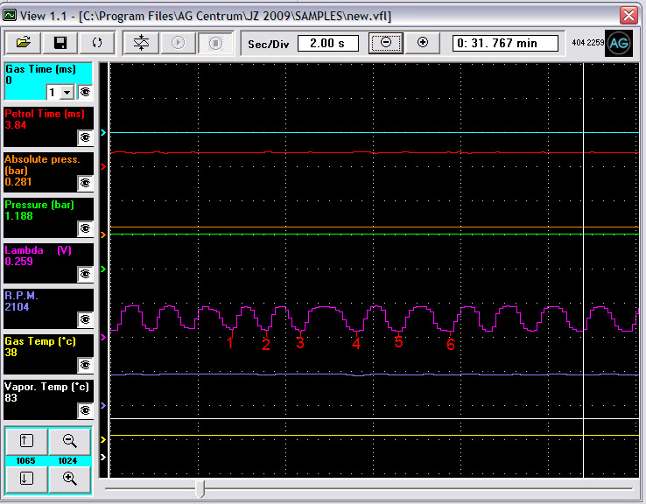The height and width of the screenshot is (504, 646).
Task: Click the timeline scroll slider handle
Action: [200, 488]
